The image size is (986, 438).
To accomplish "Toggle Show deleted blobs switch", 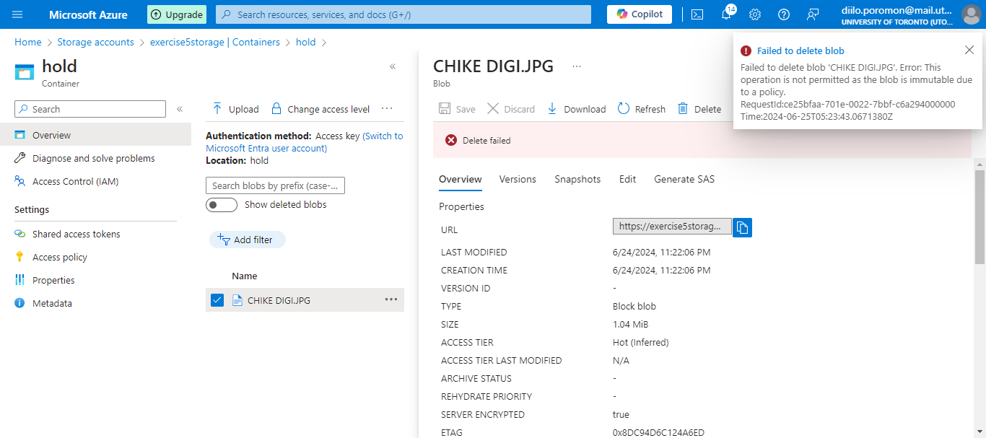I will (x=222, y=205).
